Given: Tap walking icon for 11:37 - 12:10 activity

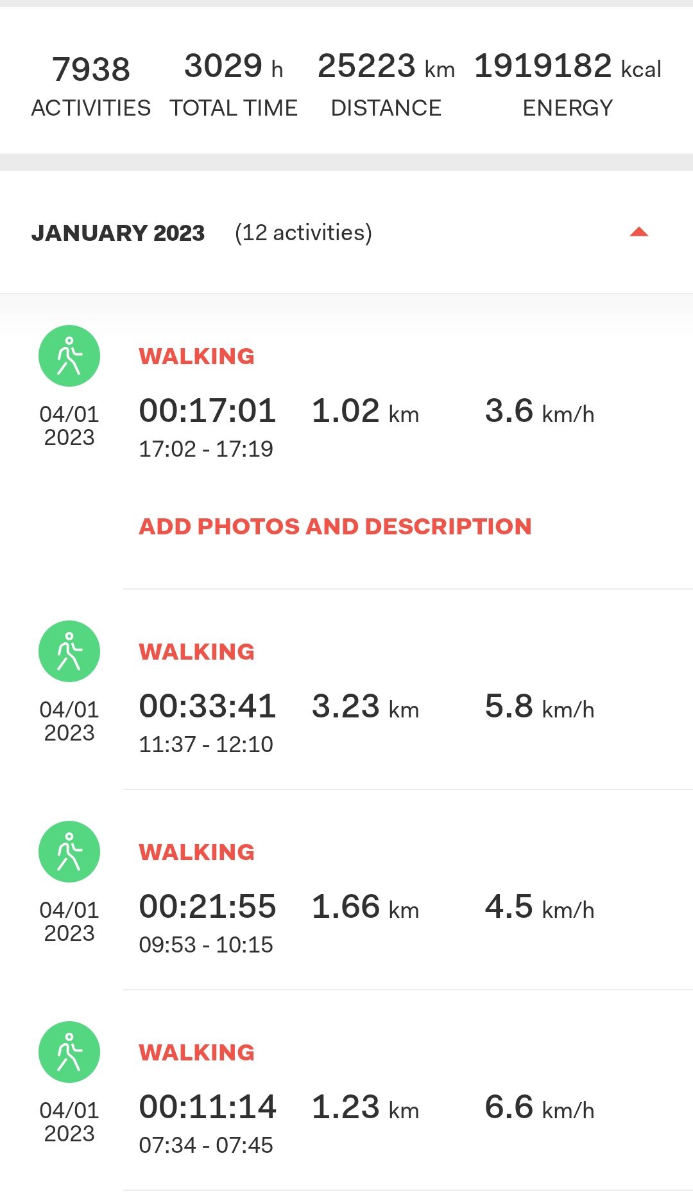Looking at the screenshot, I should point(69,651).
